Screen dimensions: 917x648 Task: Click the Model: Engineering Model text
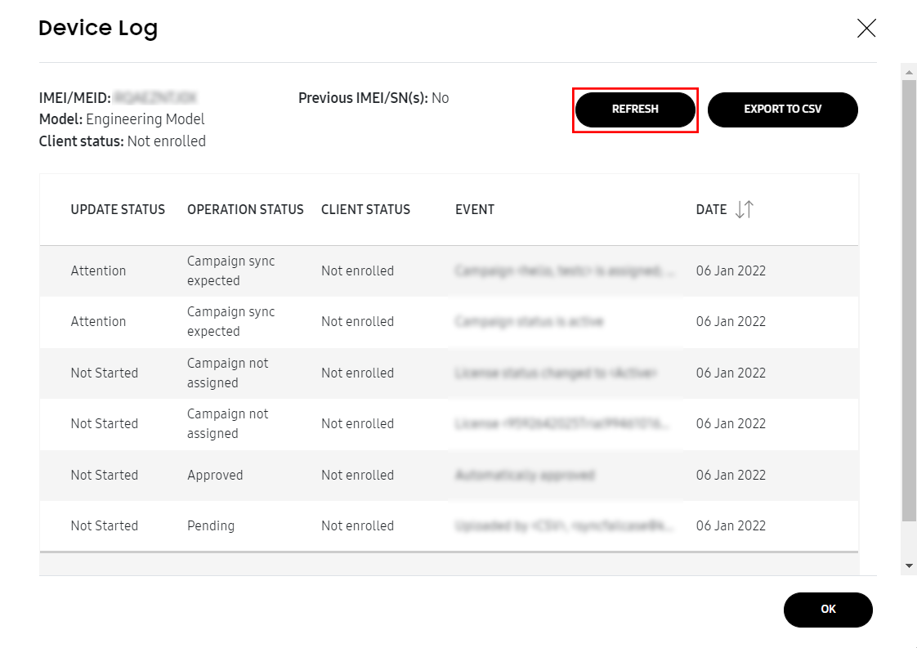click(x=122, y=119)
